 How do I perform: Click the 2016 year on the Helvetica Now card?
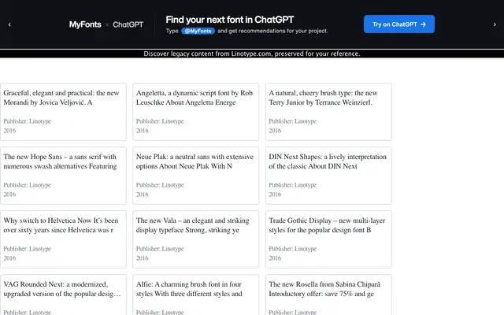click(9, 258)
